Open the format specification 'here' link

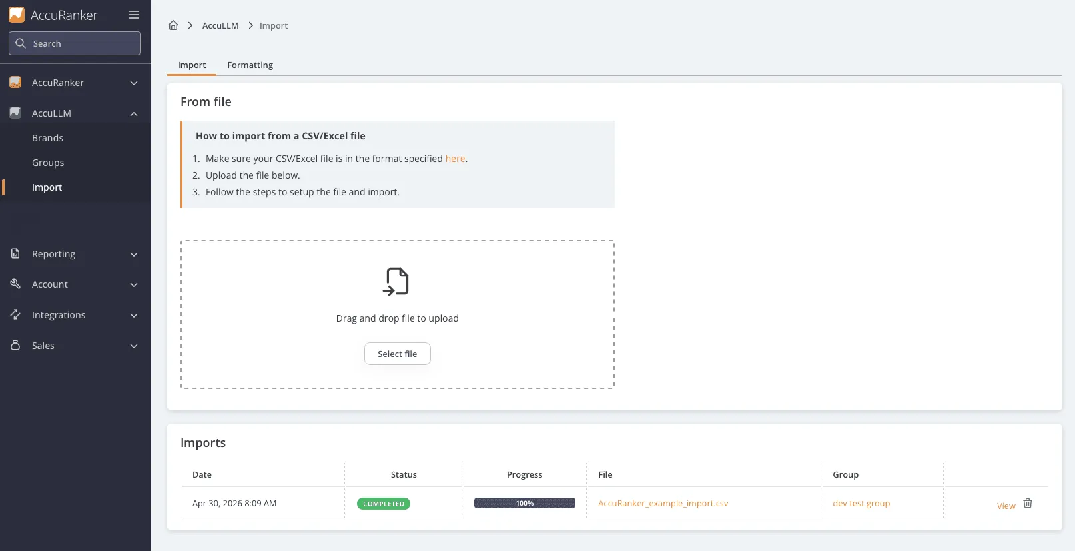click(455, 159)
